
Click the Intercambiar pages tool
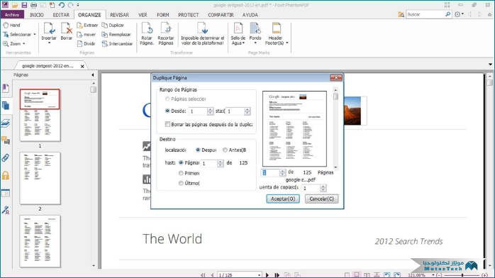[117, 43]
